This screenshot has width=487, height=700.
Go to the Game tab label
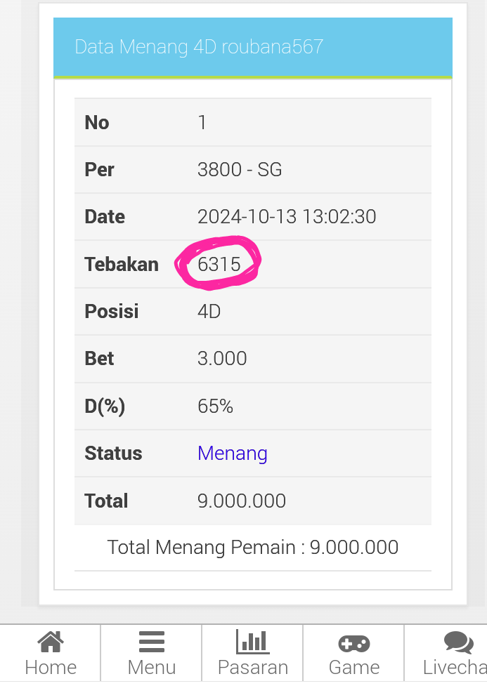coord(354,668)
